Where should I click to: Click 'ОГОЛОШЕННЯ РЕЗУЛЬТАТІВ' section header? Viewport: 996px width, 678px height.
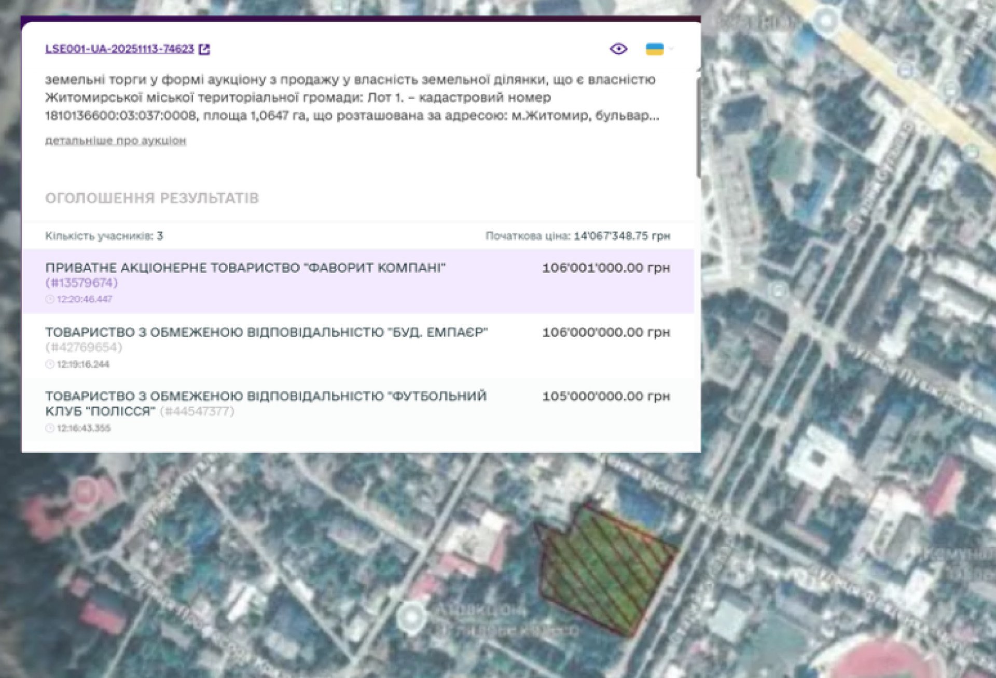tap(151, 198)
